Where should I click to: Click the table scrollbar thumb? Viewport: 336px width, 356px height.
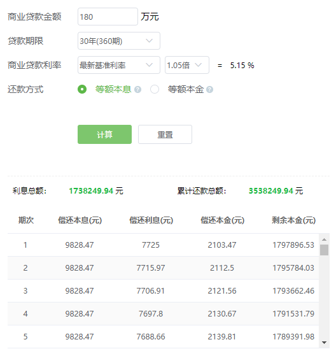pos(324,250)
